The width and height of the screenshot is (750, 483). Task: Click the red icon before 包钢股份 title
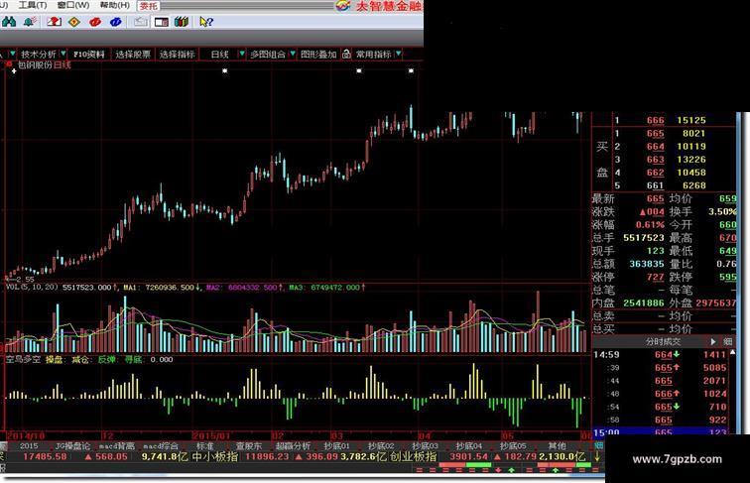point(9,64)
